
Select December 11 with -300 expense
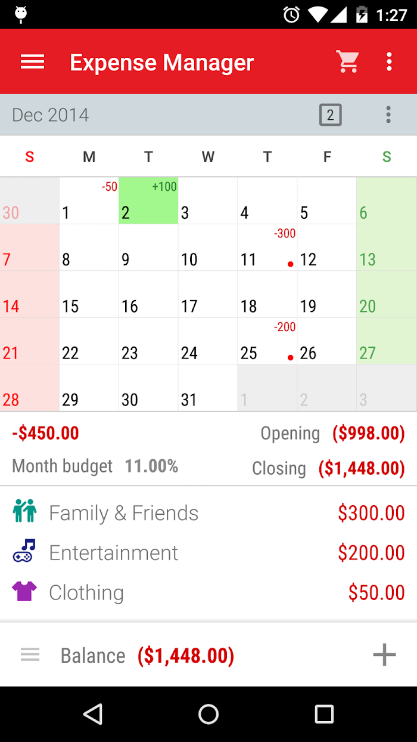[267, 248]
